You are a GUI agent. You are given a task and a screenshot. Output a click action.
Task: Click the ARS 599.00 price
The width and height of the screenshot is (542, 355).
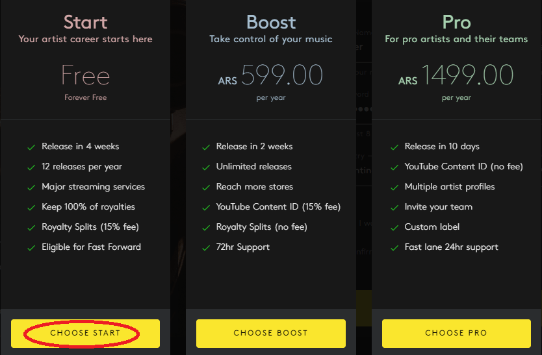click(271, 76)
